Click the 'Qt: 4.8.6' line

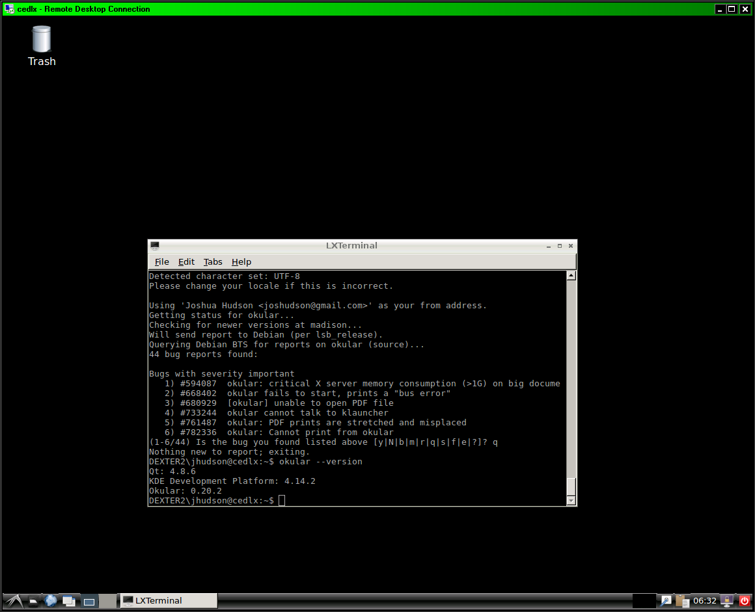pyautogui.click(x=172, y=471)
